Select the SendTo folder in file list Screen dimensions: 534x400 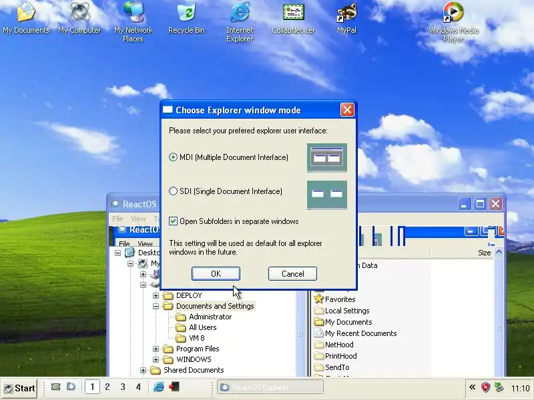[332, 367]
